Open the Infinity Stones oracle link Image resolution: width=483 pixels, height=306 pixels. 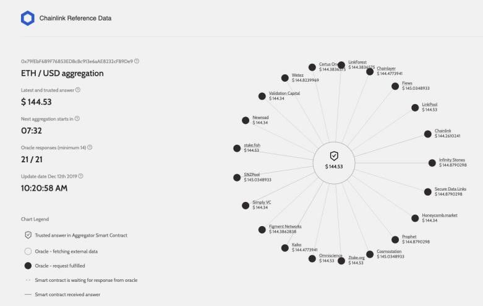pyautogui.click(x=452, y=160)
